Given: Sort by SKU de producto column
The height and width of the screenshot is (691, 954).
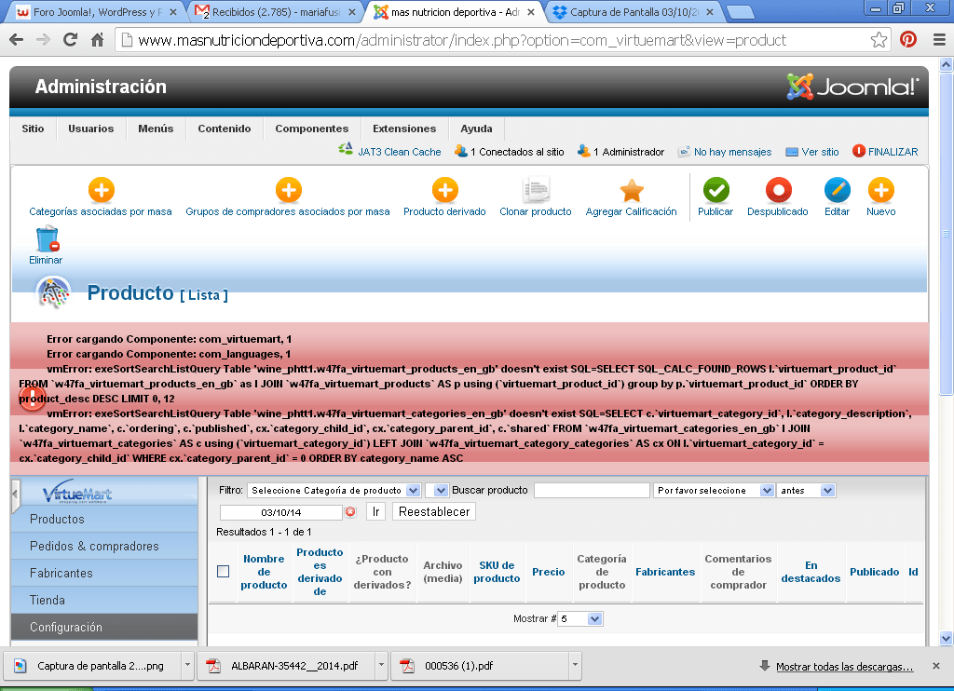Looking at the screenshot, I should 497,572.
